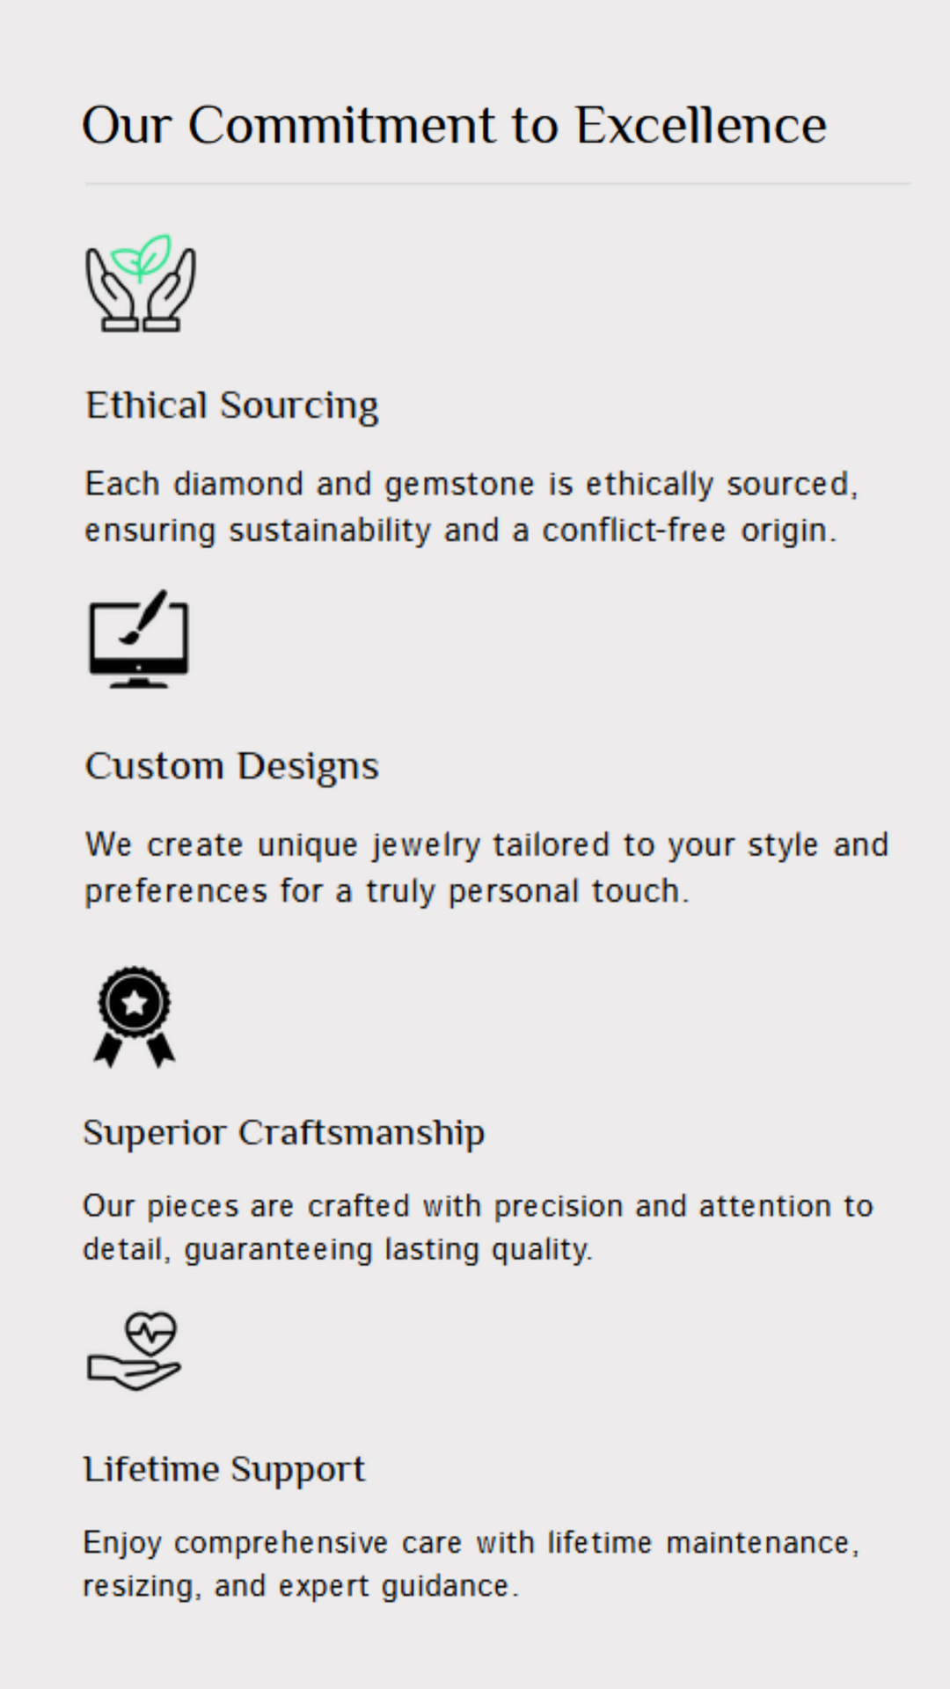Viewport: 950px width, 1689px height.
Task: Click the ethically sourced diamond description text
Action: pyautogui.click(x=471, y=508)
